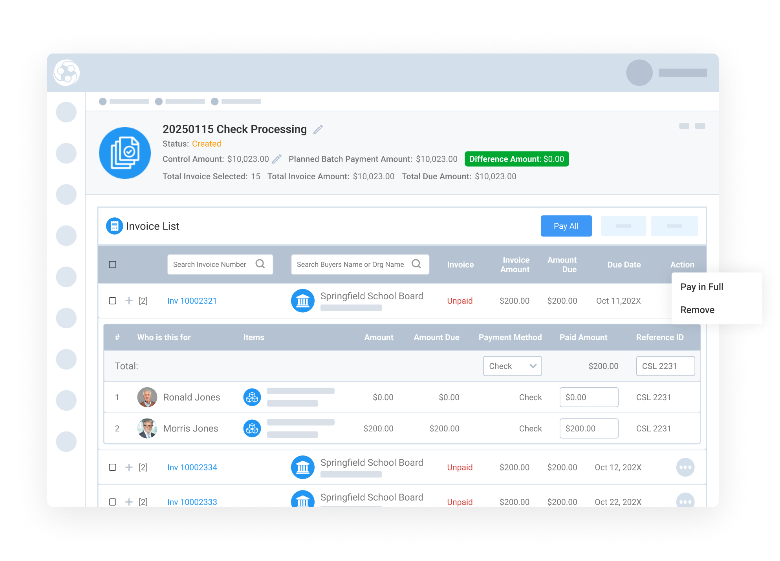Check the Inv 10002321 row checkbox
The height and width of the screenshot is (561, 780).
[113, 301]
